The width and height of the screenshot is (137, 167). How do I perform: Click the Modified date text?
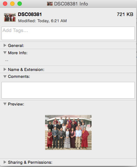[43, 21]
